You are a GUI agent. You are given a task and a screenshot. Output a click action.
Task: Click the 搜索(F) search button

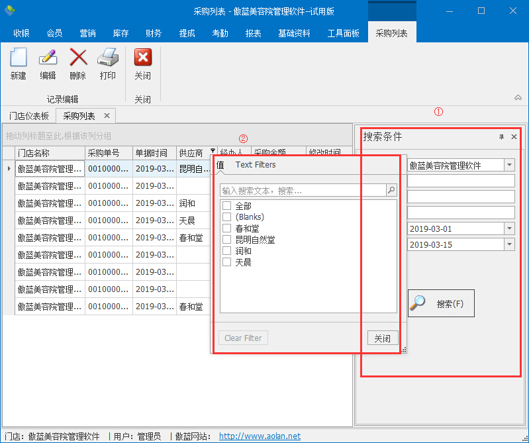[x=441, y=304]
